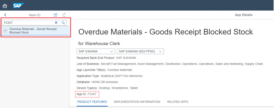Click into the F2347 search field

28,23
